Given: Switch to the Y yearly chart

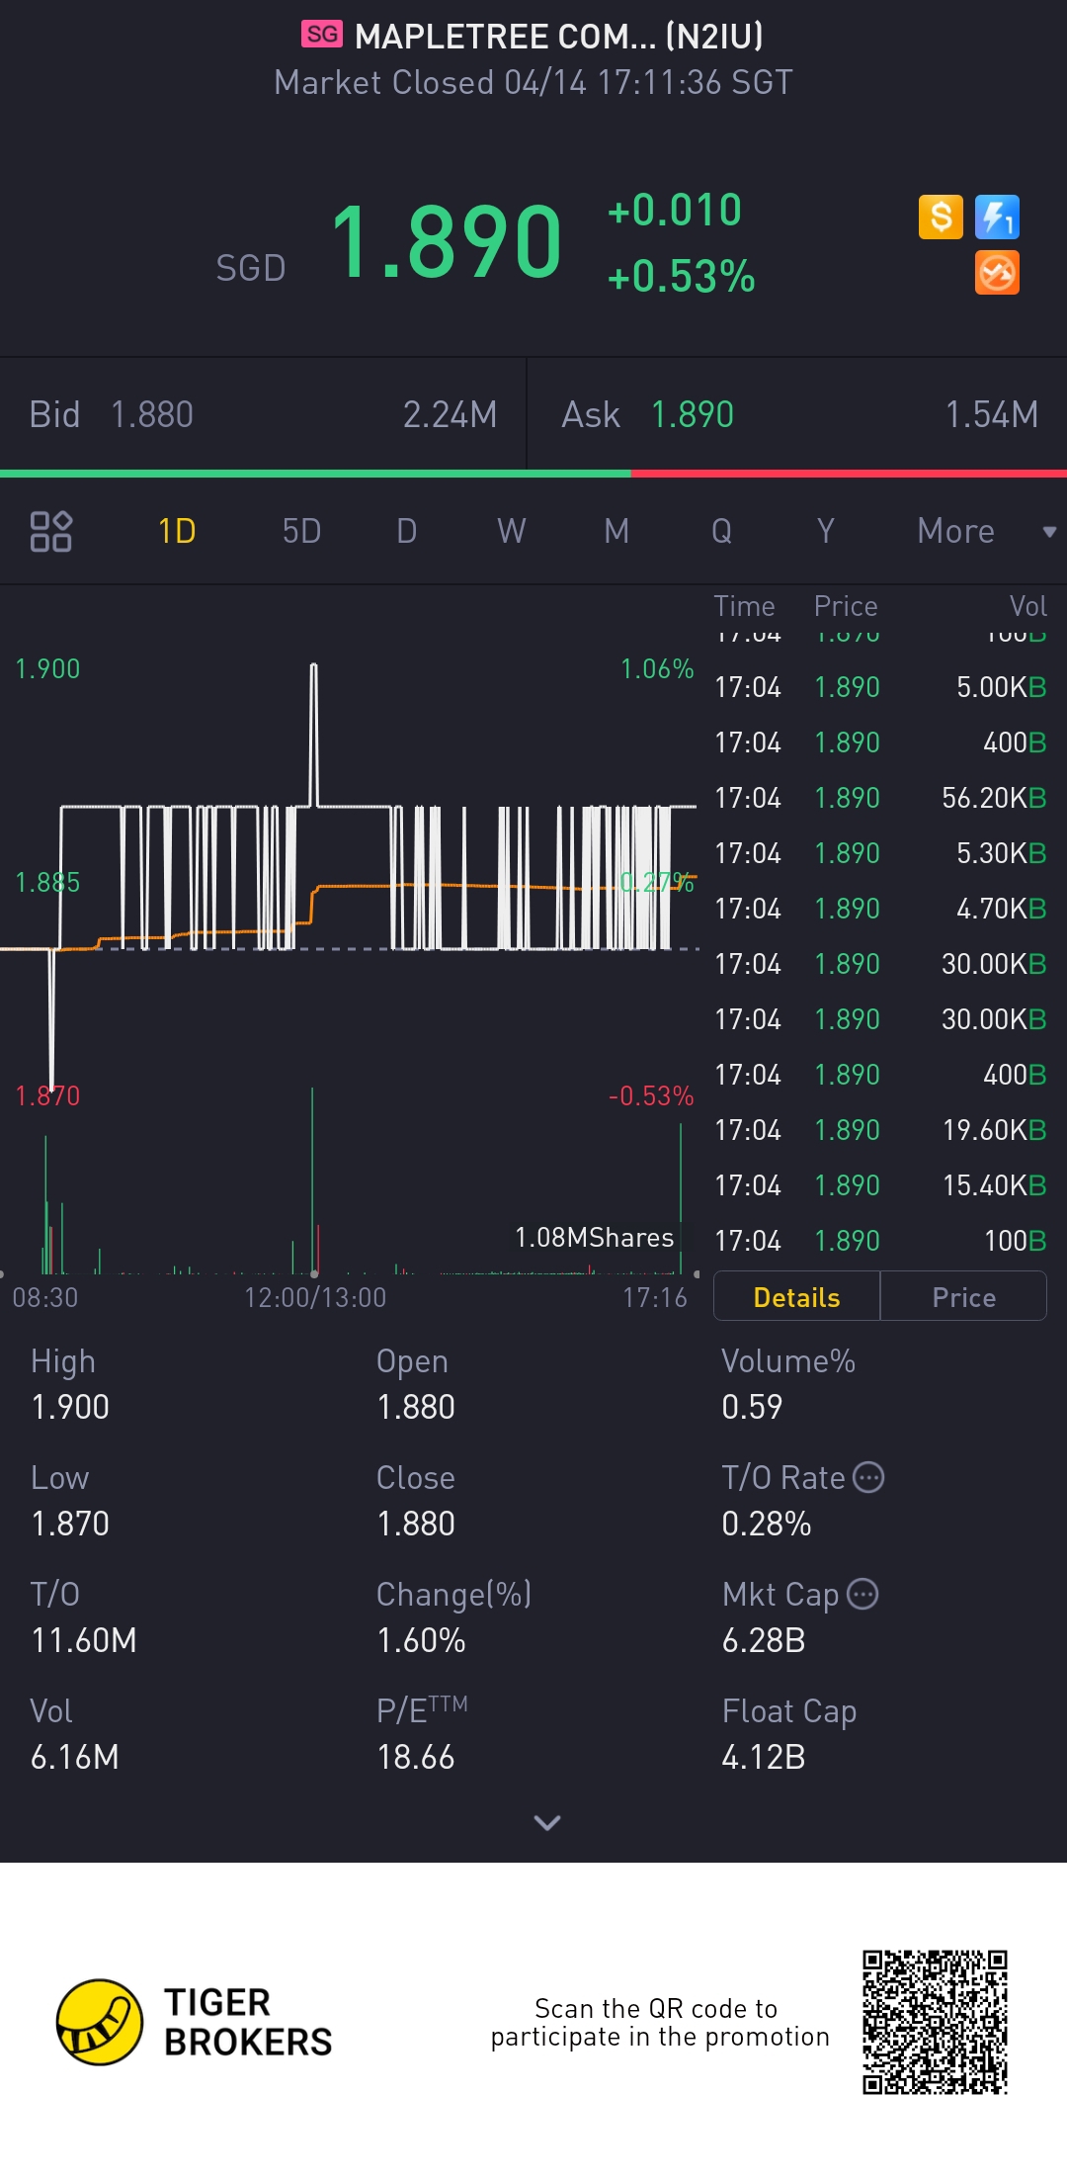Looking at the screenshot, I should (x=826, y=531).
